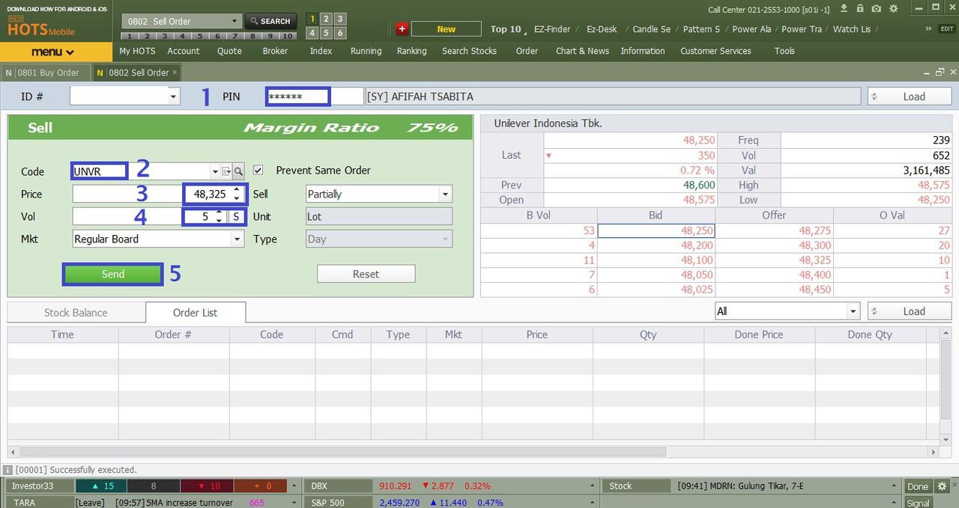The image size is (959, 508).
Task: Expand the ID # dropdown
Action: coord(174,96)
